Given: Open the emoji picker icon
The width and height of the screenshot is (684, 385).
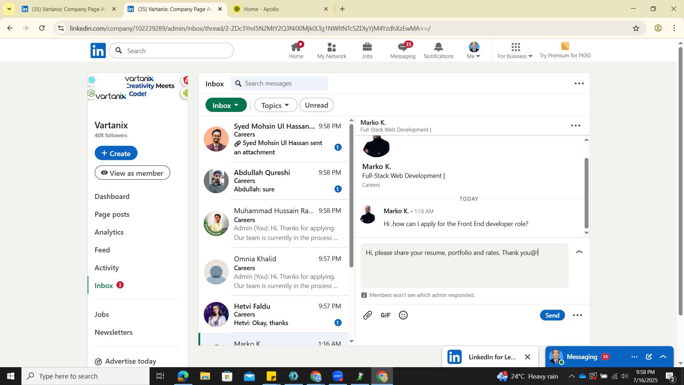Looking at the screenshot, I should pos(403,315).
